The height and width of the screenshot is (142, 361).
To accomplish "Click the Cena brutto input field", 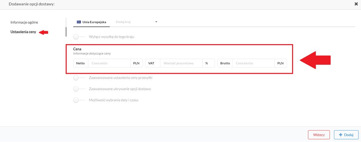I will pos(253,63).
